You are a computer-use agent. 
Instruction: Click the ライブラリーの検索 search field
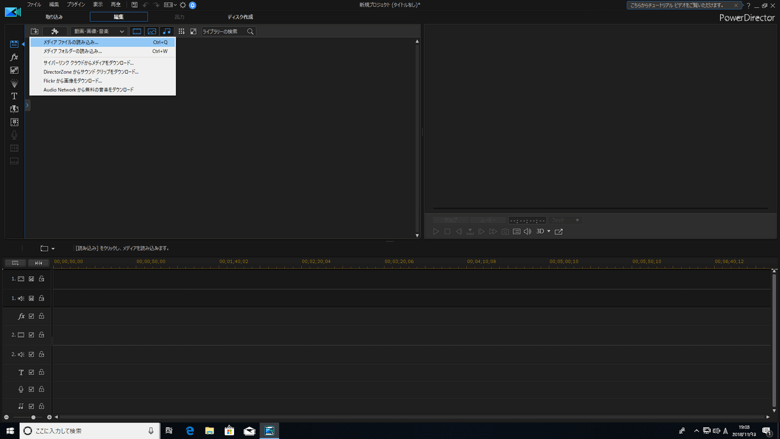tap(224, 31)
